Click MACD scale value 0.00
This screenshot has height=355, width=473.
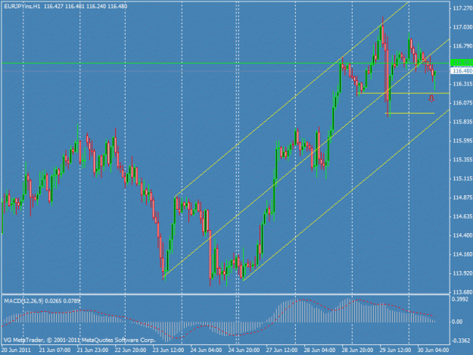(457, 322)
